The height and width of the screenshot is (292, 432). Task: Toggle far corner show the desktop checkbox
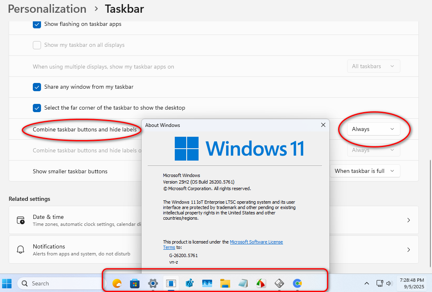pos(37,108)
